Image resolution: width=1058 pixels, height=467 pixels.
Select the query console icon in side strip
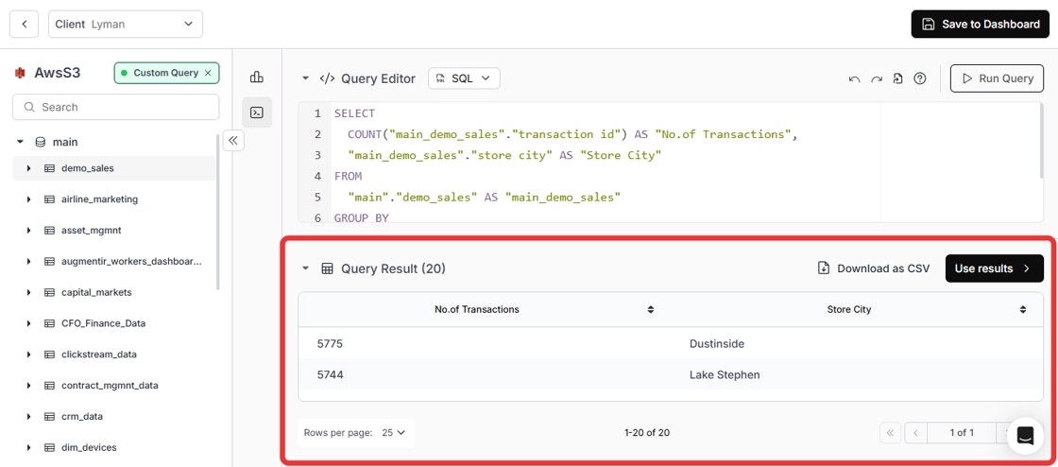tap(256, 112)
